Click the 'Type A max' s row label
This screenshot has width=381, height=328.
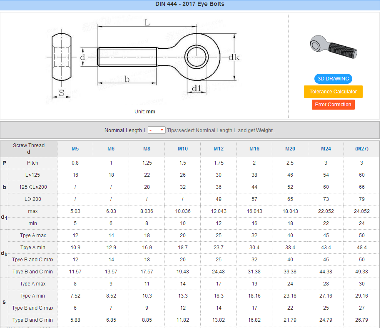pos(33,284)
